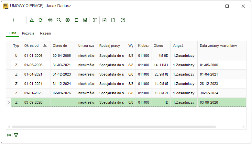
Task: Click the Rodzaj pracy column header
Action: [x=111, y=46]
